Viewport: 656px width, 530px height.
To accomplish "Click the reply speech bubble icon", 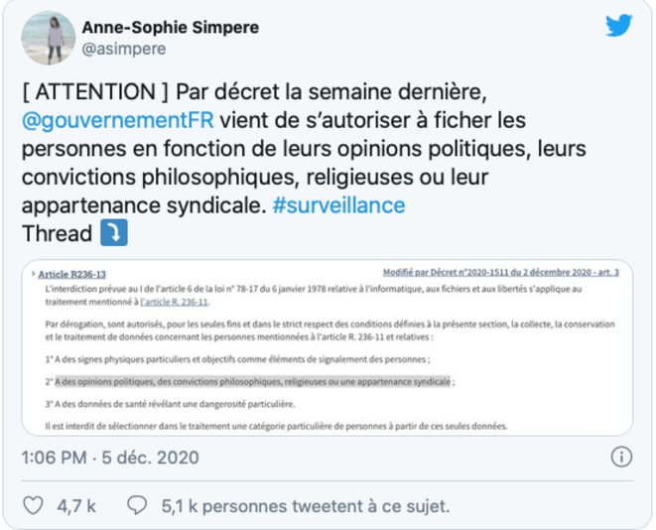I will pos(138,505).
